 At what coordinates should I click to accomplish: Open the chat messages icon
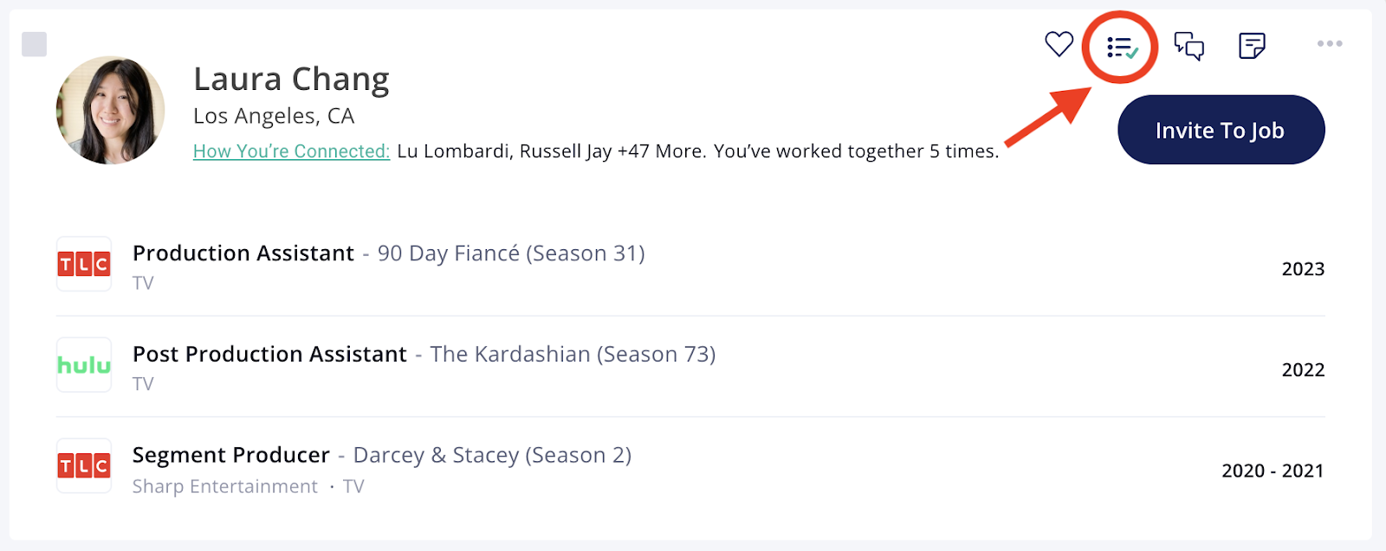point(1189,46)
